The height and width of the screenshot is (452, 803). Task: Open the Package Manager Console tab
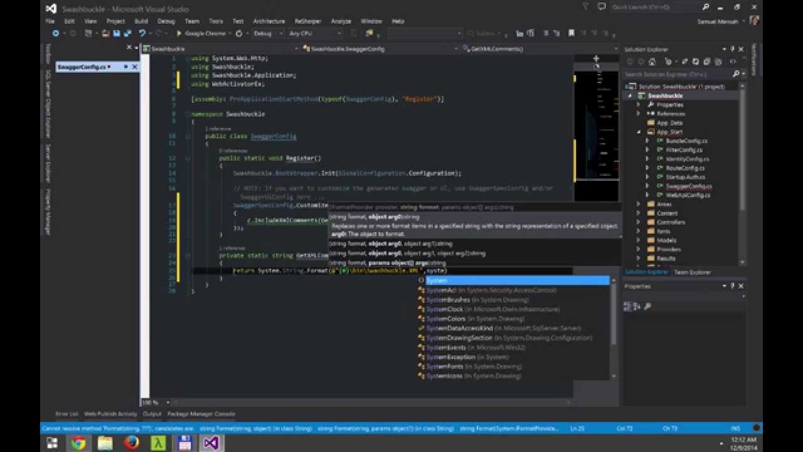point(201,414)
